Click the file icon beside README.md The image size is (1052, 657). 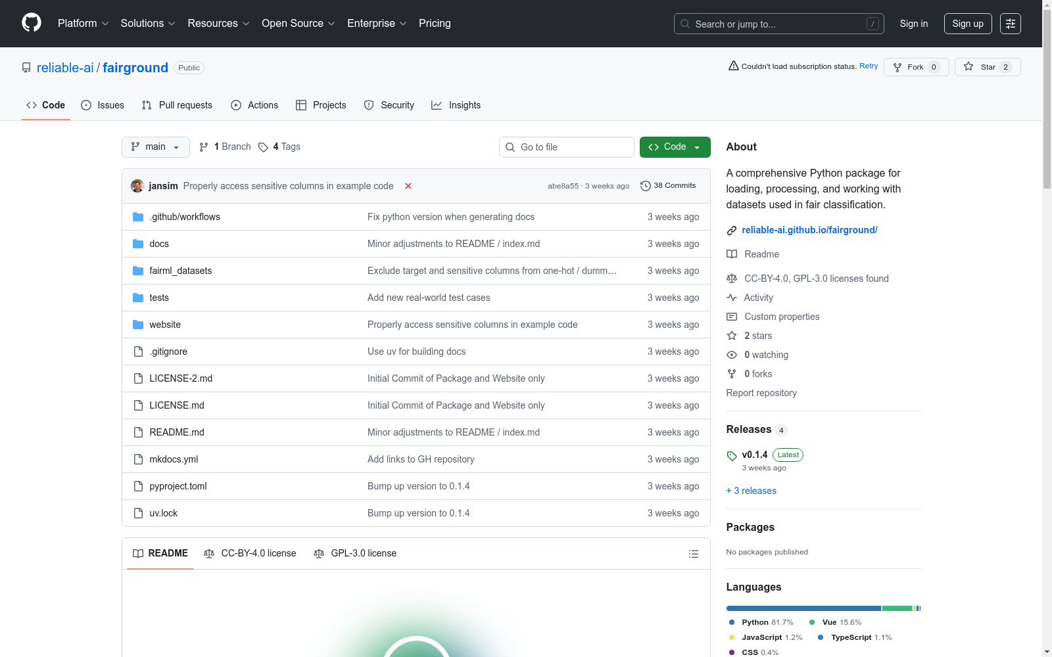point(138,432)
